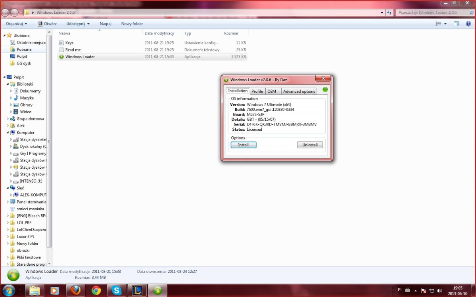Change view with the view icon
Viewport: 476px width, 297px height.
[438, 24]
